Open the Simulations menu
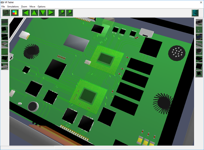The height and width of the screenshot is (150, 204). (x=13, y=7)
